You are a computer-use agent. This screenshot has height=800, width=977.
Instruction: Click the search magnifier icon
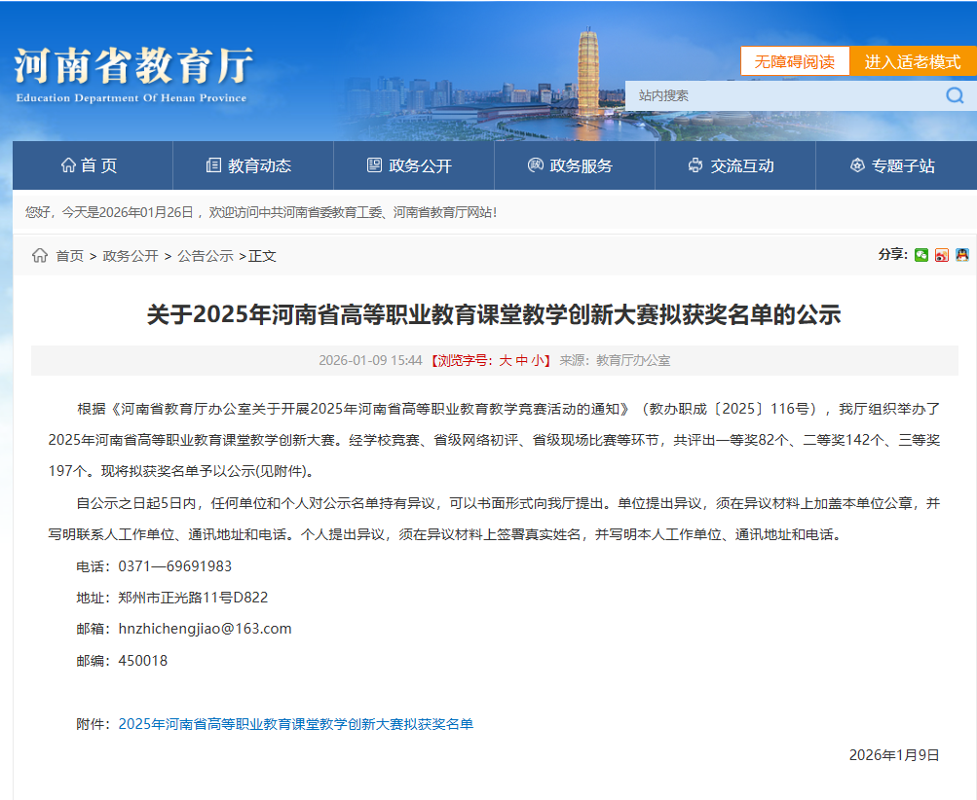pos(954,95)
